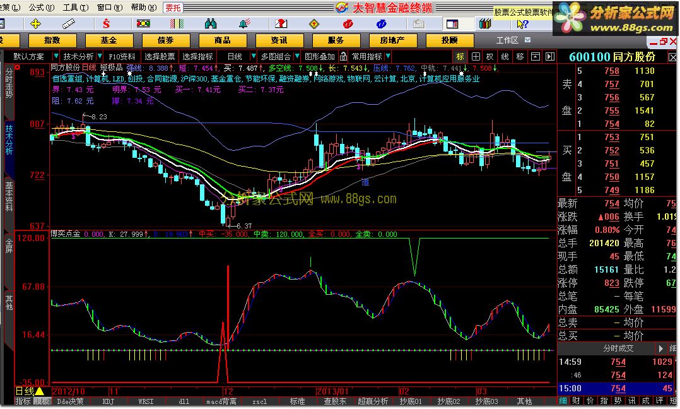Image resolution: width=680 pixels, height=409 pixels.
Task: Select the 模板 tab at bottom left
Action: (42, 401)
